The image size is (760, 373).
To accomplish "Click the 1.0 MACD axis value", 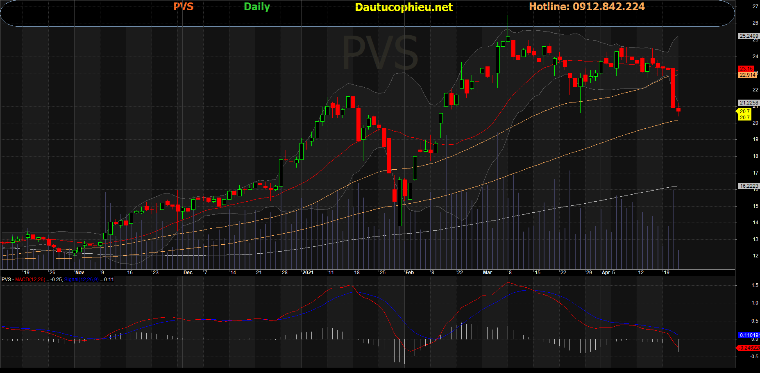I will [755, 303].
